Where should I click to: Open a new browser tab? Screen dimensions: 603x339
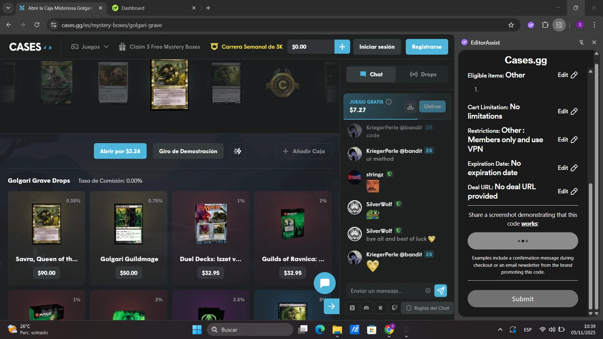coord(208,8)
